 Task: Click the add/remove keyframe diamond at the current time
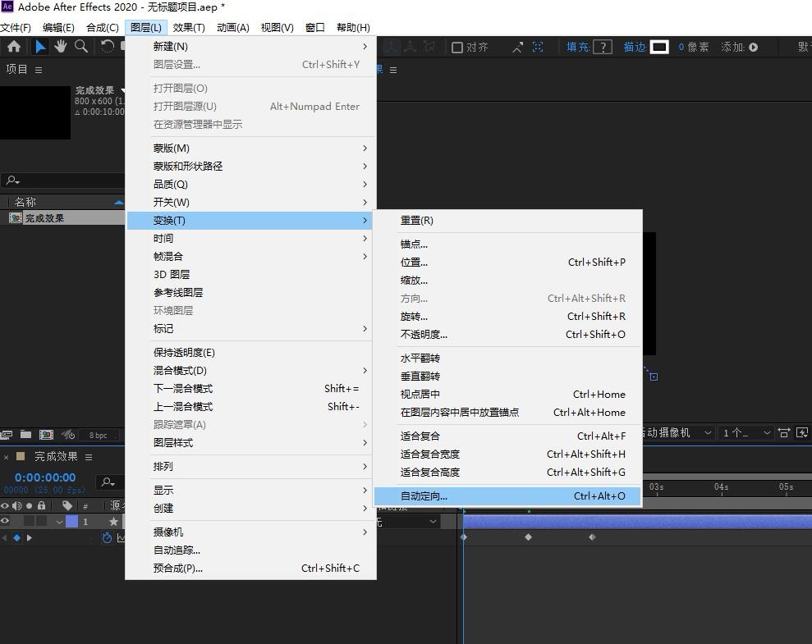(16, 538)
